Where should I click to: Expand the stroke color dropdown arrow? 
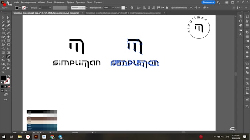pyautogui.click(x=27, y=8)
